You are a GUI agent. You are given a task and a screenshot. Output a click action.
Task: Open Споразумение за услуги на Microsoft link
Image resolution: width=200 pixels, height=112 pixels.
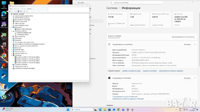(125, 97)
